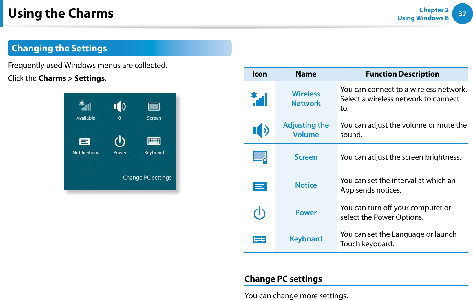Image resolution: width=473 pixels, height=300 pixels.
Task: Click the Using Windows 8 header text
Action: [x=423, y=18]
